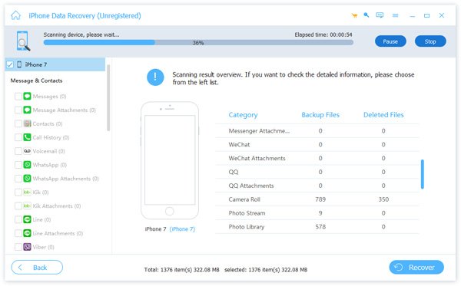Stop the device scan
Viewport: 461px width, 286px height.
430,41
